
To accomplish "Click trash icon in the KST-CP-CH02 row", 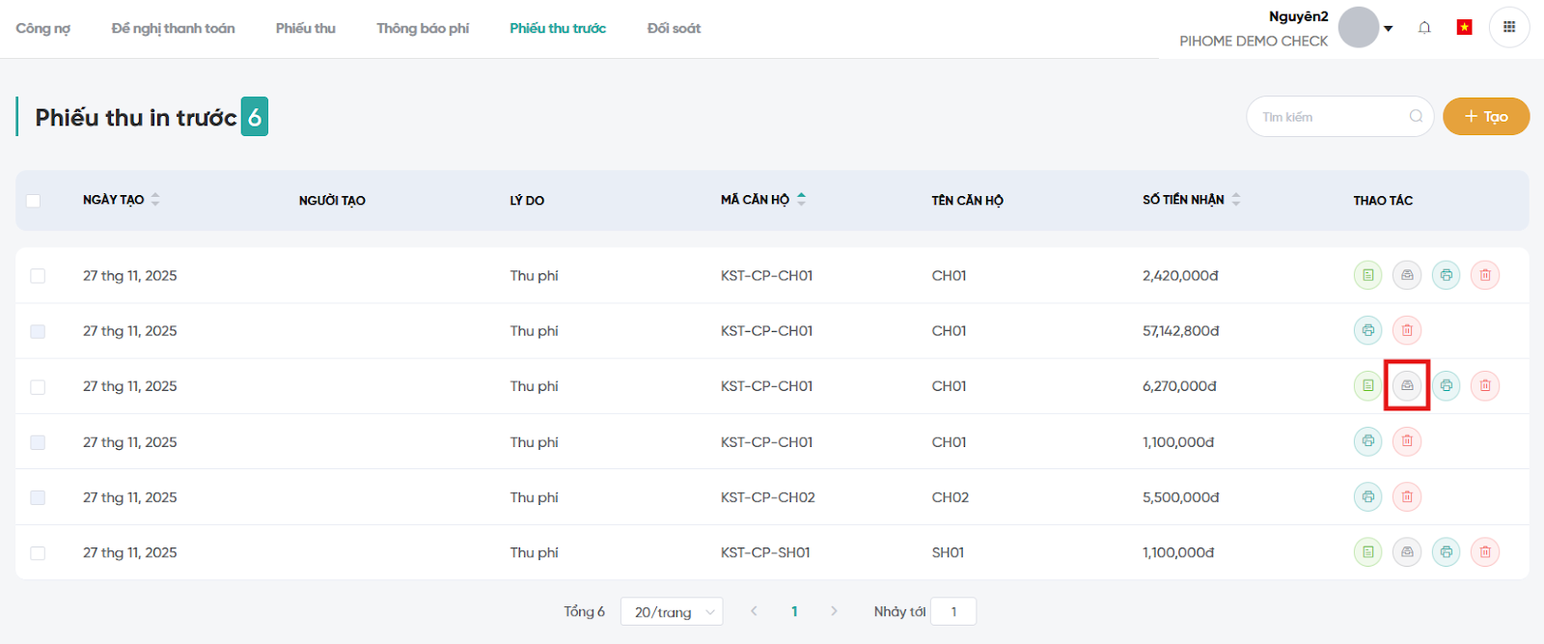I will click(1407, 497).
